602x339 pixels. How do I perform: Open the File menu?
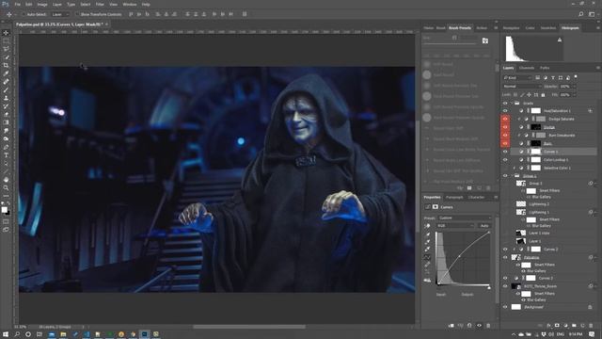[17, 4]
